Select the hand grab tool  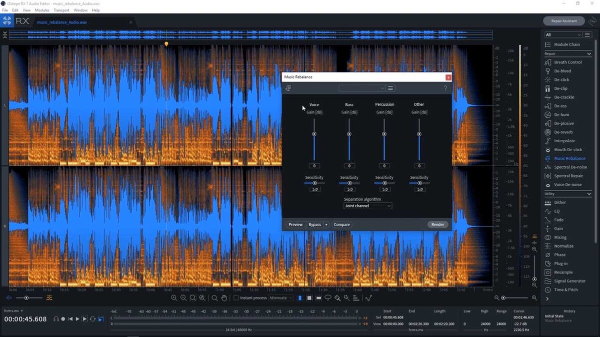224,298
